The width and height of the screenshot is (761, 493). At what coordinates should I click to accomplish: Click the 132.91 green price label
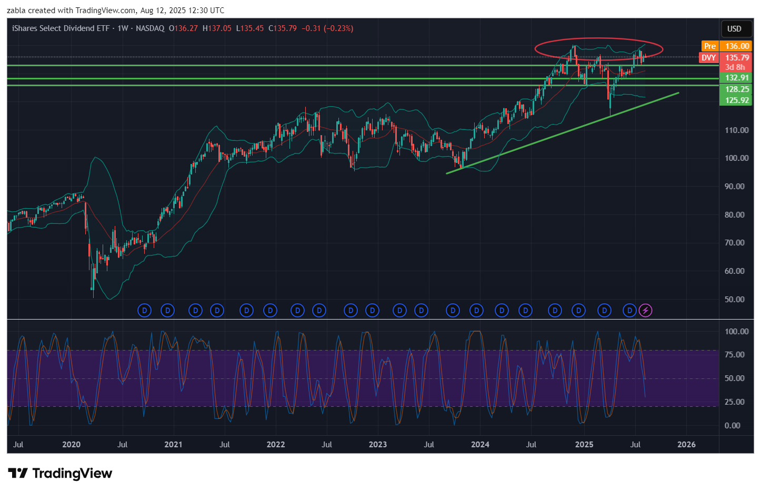point(736,78)
